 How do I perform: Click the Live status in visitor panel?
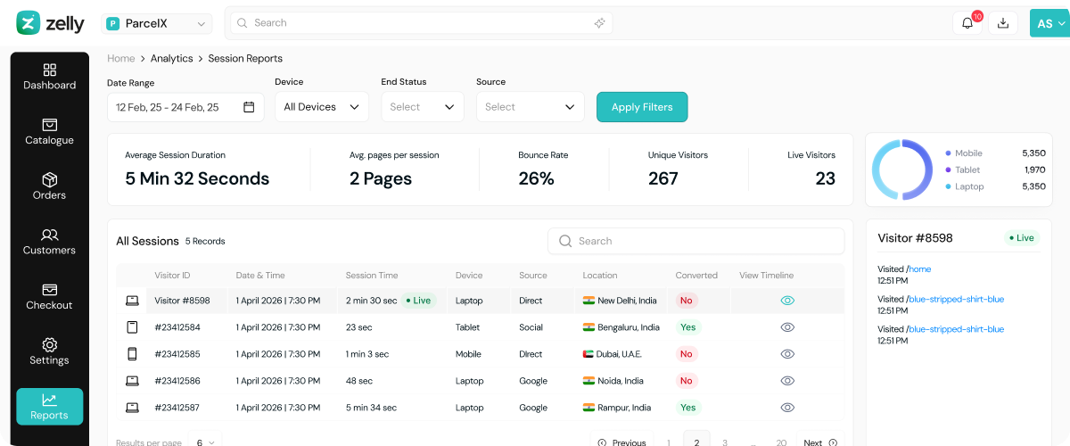click(x=1022, y=238)
